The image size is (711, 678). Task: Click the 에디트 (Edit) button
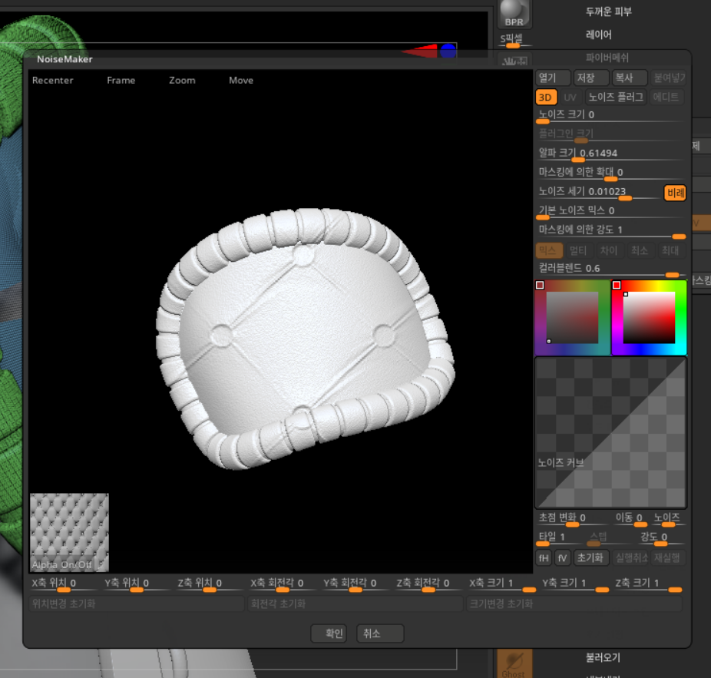point(666,97)
